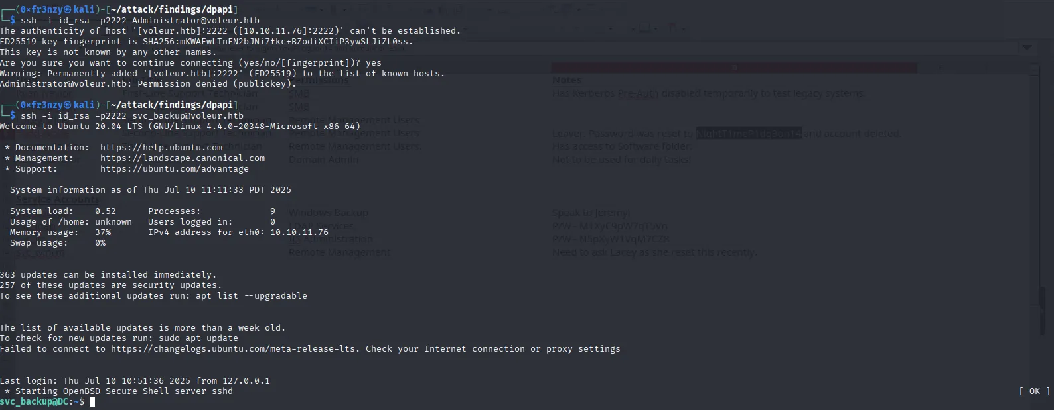This screenshot has height=410, width=1054.
Task: Select the 'Speak to Jeremy!' note cell
Action: coord(591,213)
